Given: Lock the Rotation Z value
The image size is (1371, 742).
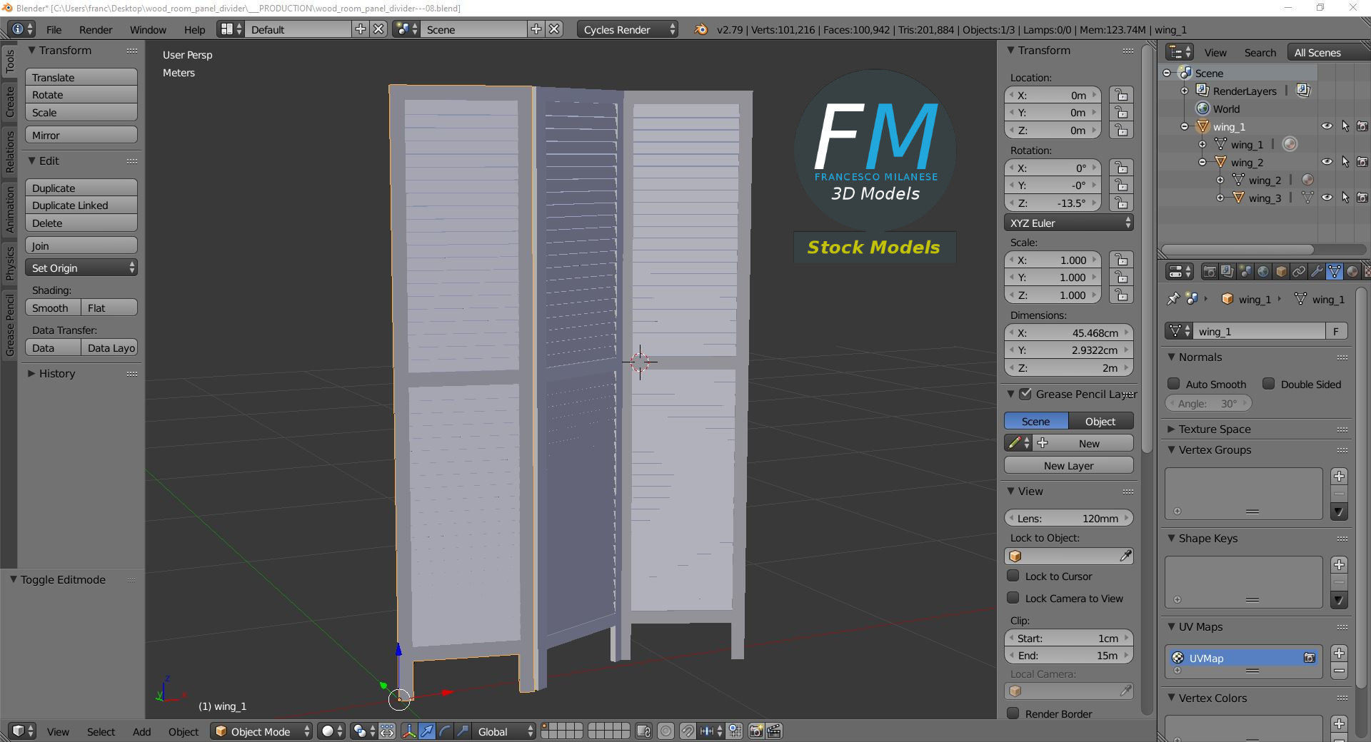Looking at the screenshot, I should point(1121,203).
